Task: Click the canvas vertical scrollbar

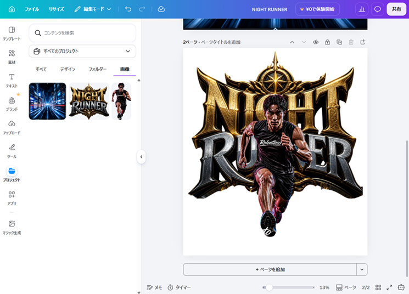Action: point(406,208)
